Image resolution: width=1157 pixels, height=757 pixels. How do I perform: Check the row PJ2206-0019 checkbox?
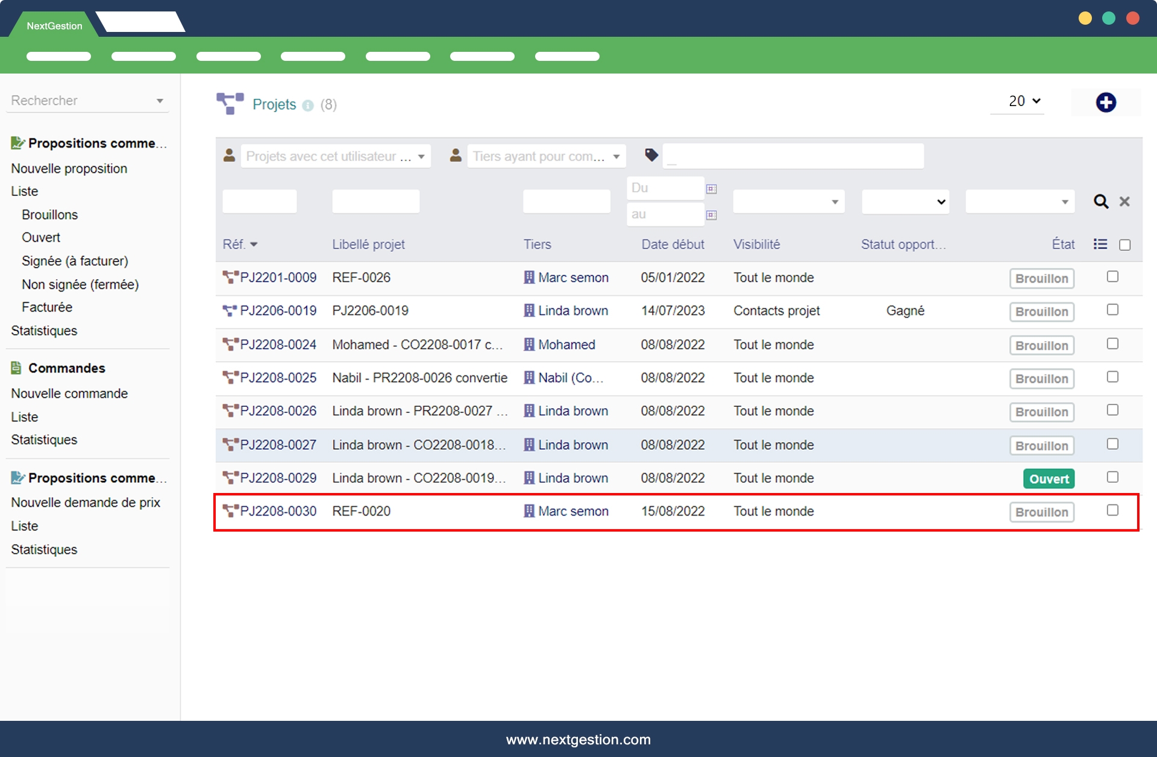(1112, 310)
